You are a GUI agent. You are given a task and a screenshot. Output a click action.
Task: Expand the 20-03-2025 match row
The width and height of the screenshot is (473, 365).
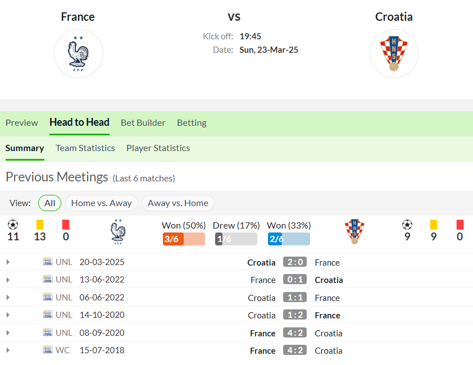(x=8, y=262)
